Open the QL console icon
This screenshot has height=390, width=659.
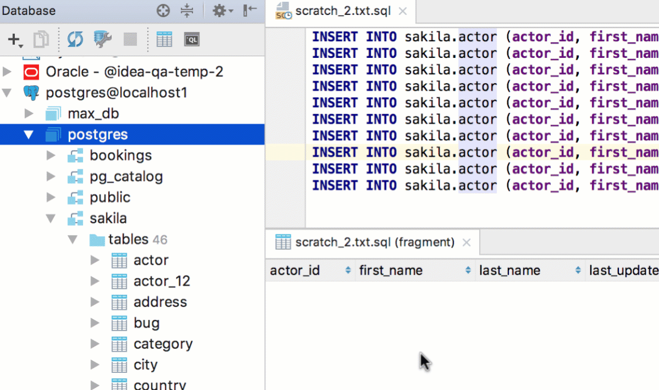point(192,40)
